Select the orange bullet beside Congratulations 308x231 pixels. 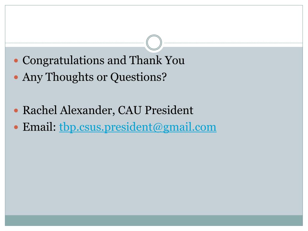point(16,61)
